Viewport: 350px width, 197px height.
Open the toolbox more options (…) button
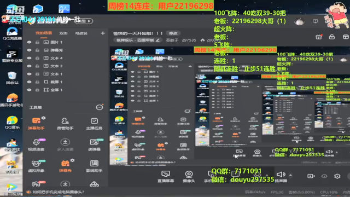(x=100, y=107)
